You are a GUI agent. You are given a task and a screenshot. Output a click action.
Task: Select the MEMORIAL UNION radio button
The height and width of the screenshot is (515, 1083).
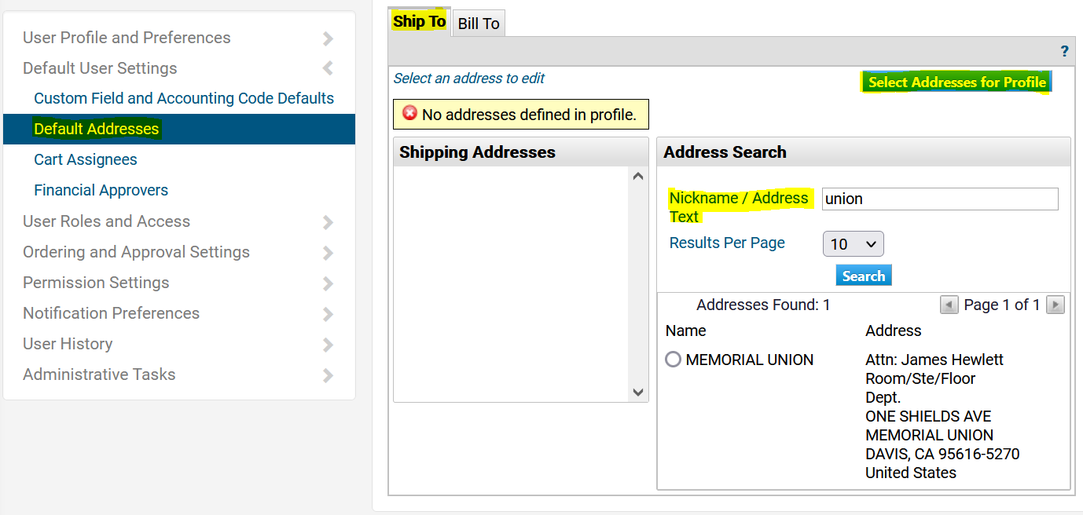coord(673,360)
